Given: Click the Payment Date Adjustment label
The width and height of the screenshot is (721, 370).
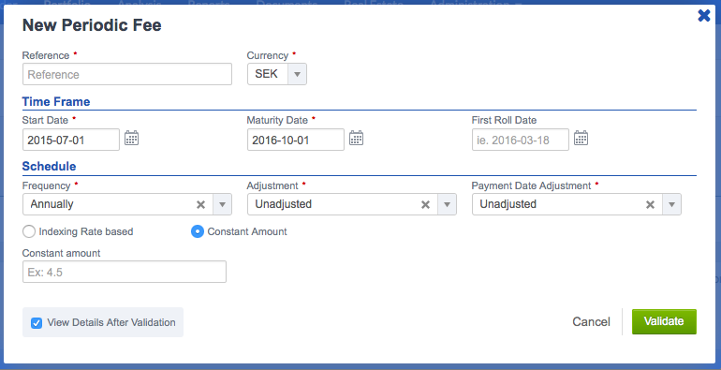Looking at the screenshot, I should (531, 185).
